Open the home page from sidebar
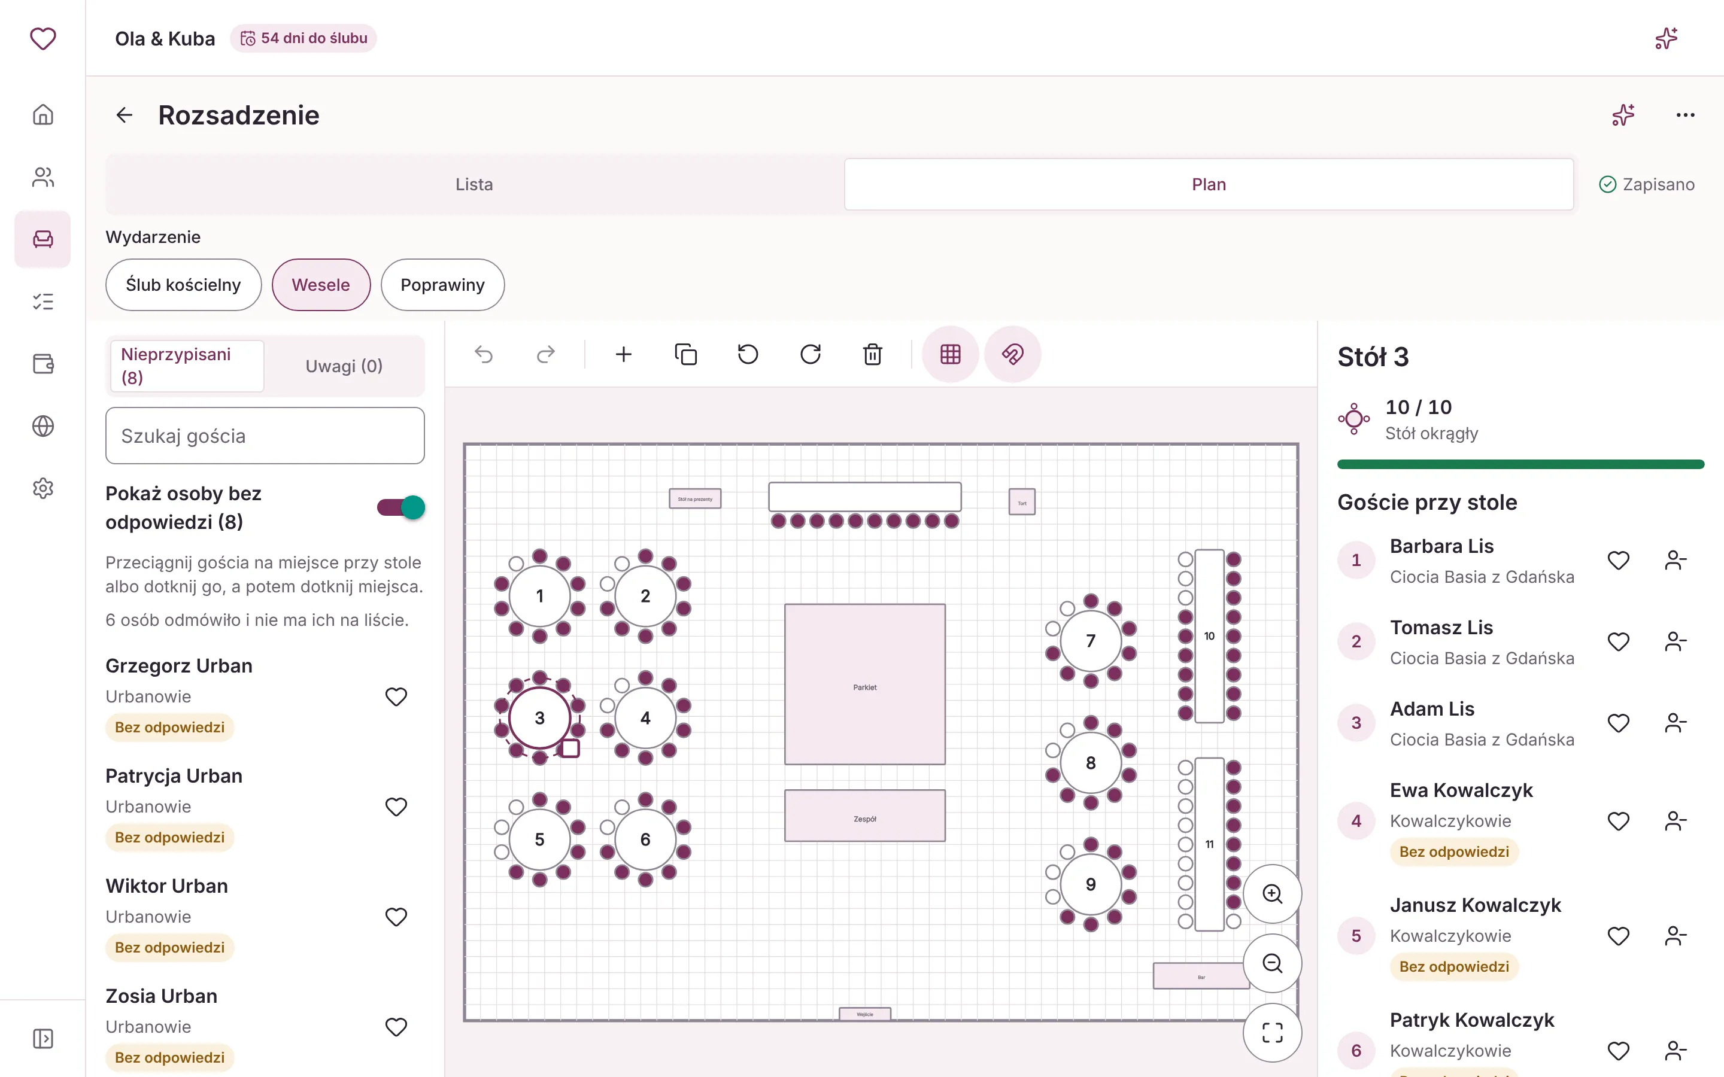The width and height of the screenshot is (1724, 1077). pos(43,115)
